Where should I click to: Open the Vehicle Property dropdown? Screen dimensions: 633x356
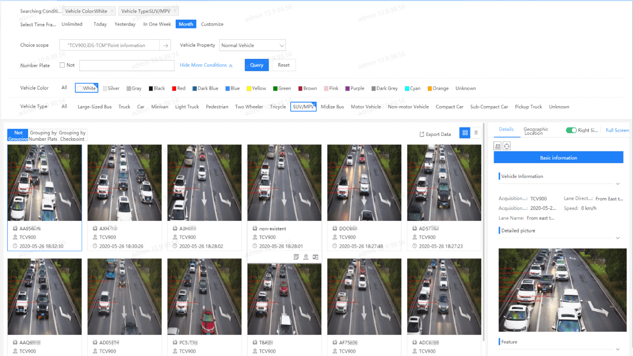click(252, 45)
